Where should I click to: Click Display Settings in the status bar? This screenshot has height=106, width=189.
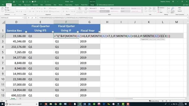coord(154,101)
